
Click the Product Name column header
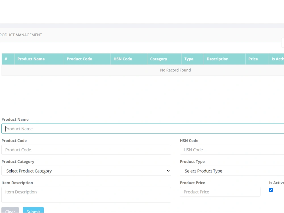(x=31, y=59)
